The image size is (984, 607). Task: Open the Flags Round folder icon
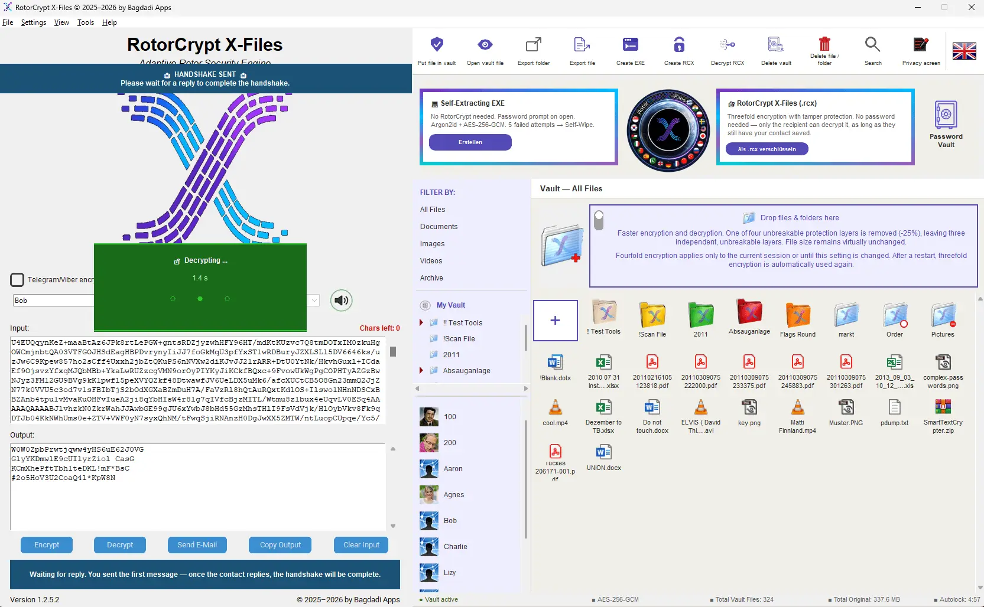pos(798,315)
